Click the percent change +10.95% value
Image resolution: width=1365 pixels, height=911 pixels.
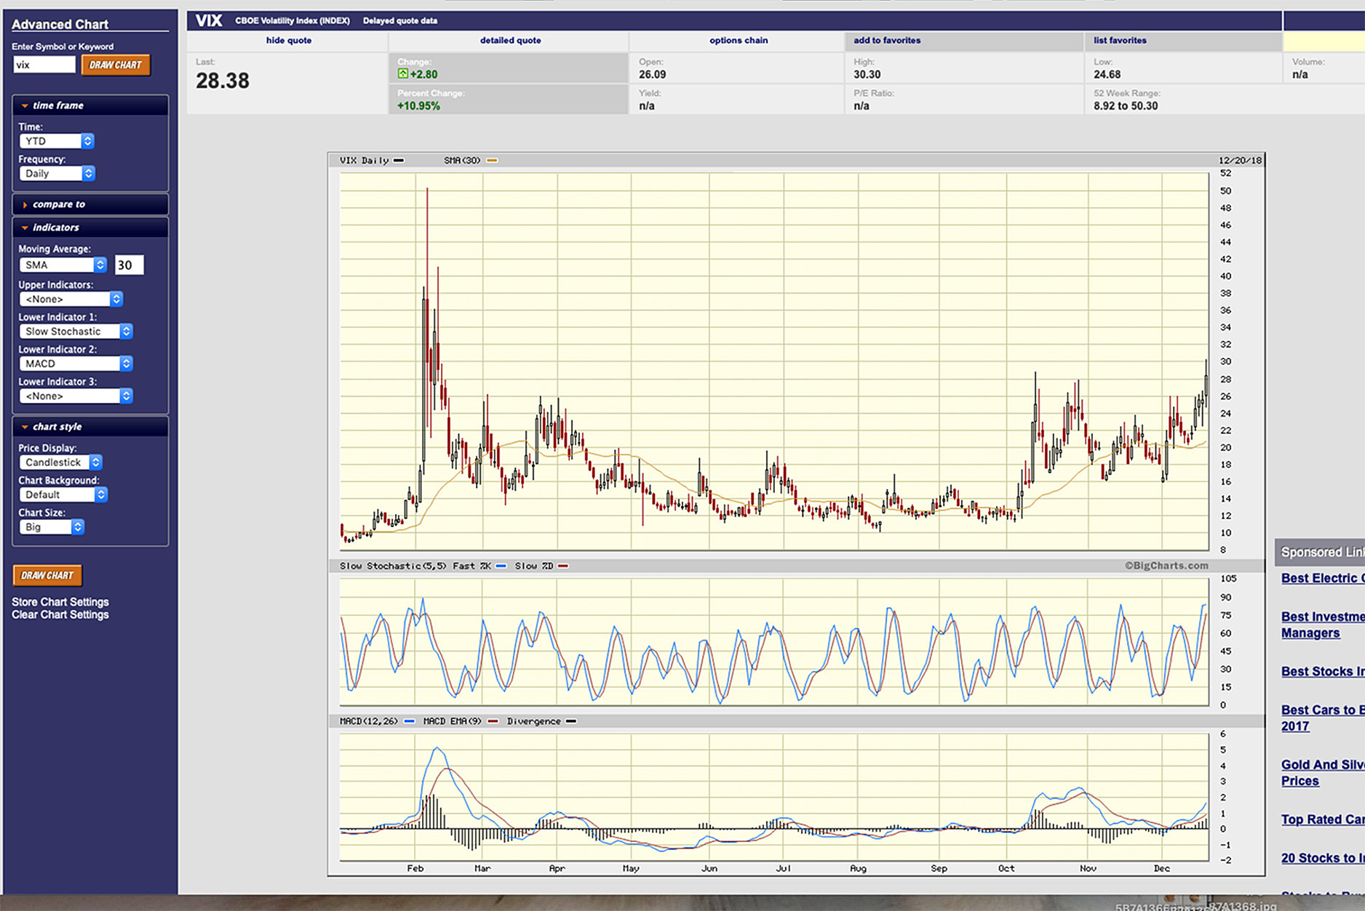pos(418,106)
